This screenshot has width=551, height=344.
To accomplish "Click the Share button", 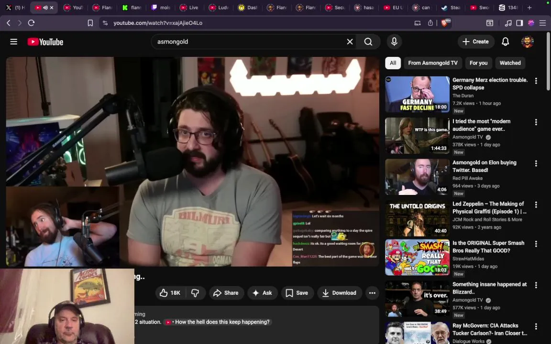I will [x=226, y=293].
